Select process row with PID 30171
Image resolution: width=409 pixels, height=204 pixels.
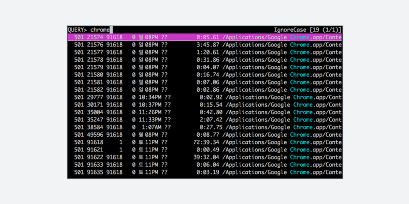tap(205, 105)
